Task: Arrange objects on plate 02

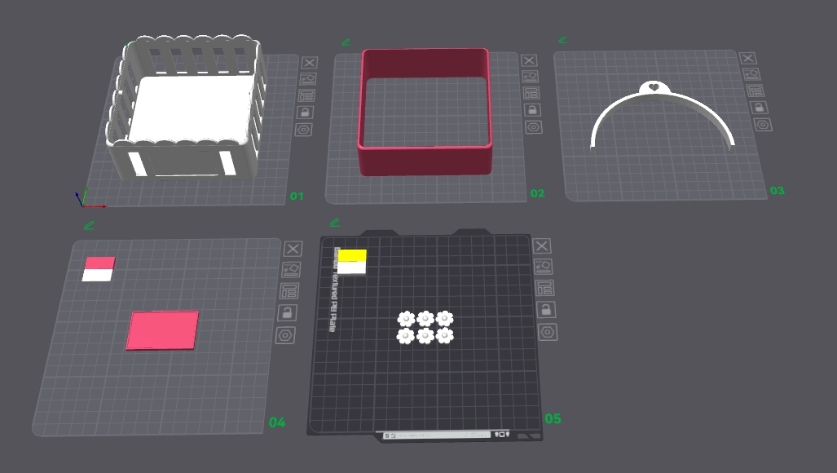Action: click(531, 93)
